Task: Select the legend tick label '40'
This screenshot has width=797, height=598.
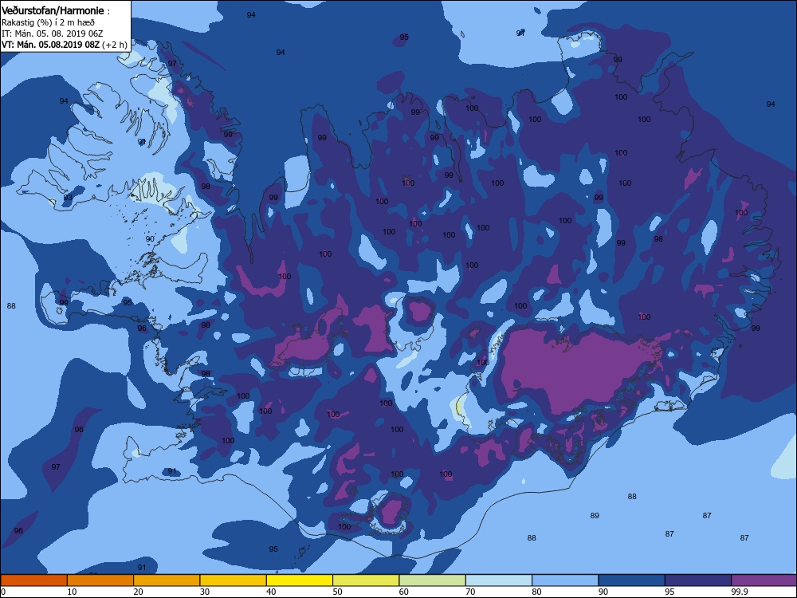Action: [272, 592]
